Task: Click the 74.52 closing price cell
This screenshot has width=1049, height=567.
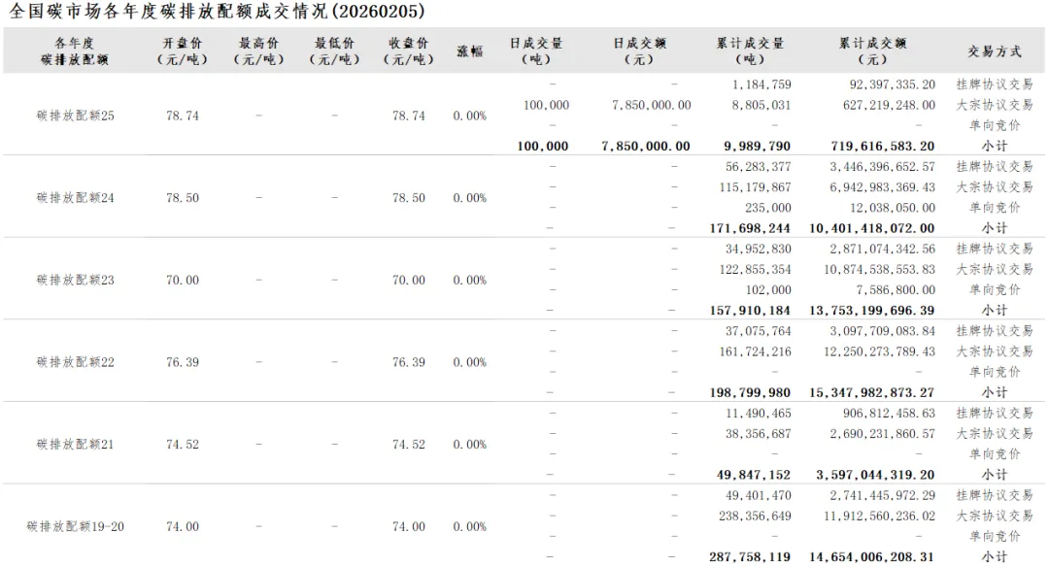Action: click(409, 445)
